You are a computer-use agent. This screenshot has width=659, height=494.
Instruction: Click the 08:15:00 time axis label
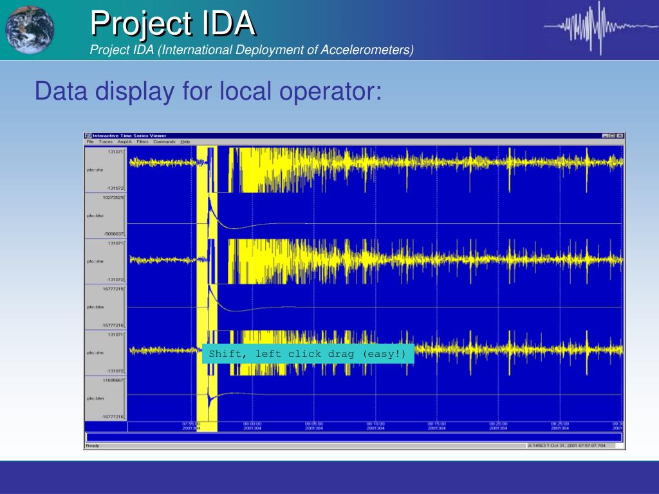[x=437, y=426]
